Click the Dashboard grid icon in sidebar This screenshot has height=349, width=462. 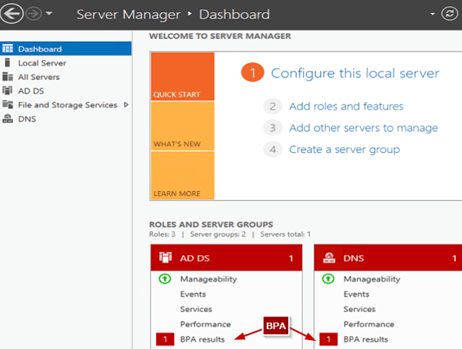(x=7, y=48)
